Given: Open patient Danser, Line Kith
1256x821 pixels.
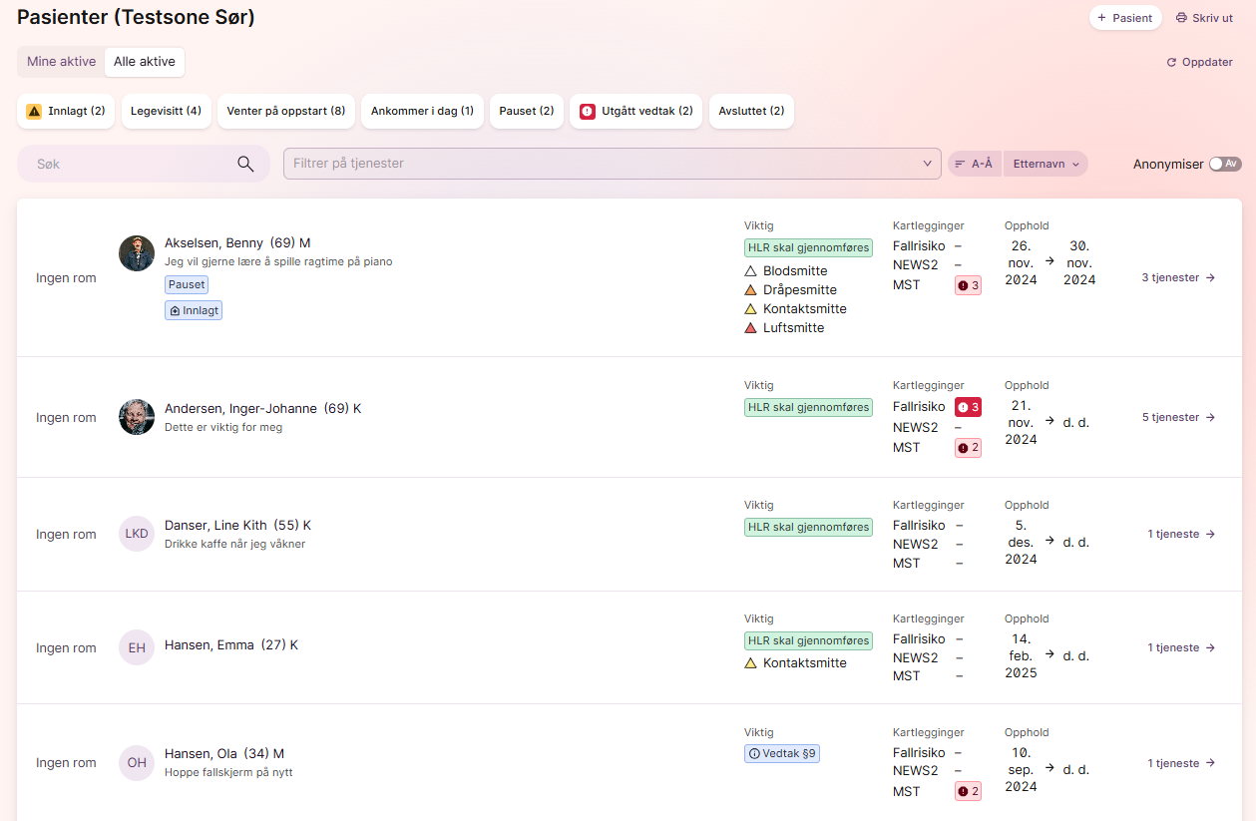Looking at the screenshot, I should (237, 526).
